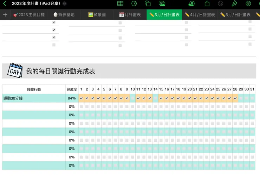Select title 我的每日關鍵行動完成表
260x176 pixels.
click(60, 71)
